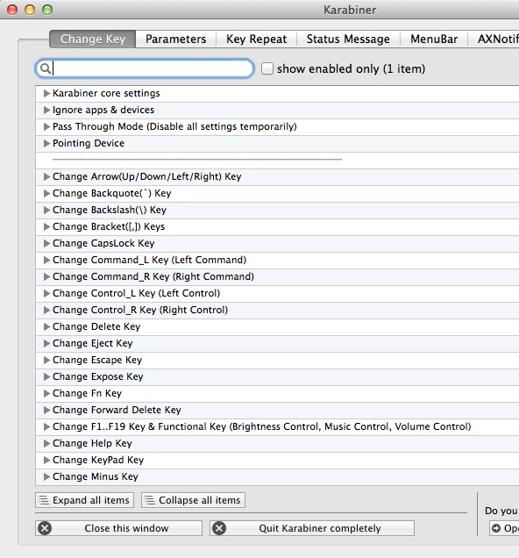The image size is (519, 558).
Task: Expand Change Arrow Key section
Action: point(46,176)
